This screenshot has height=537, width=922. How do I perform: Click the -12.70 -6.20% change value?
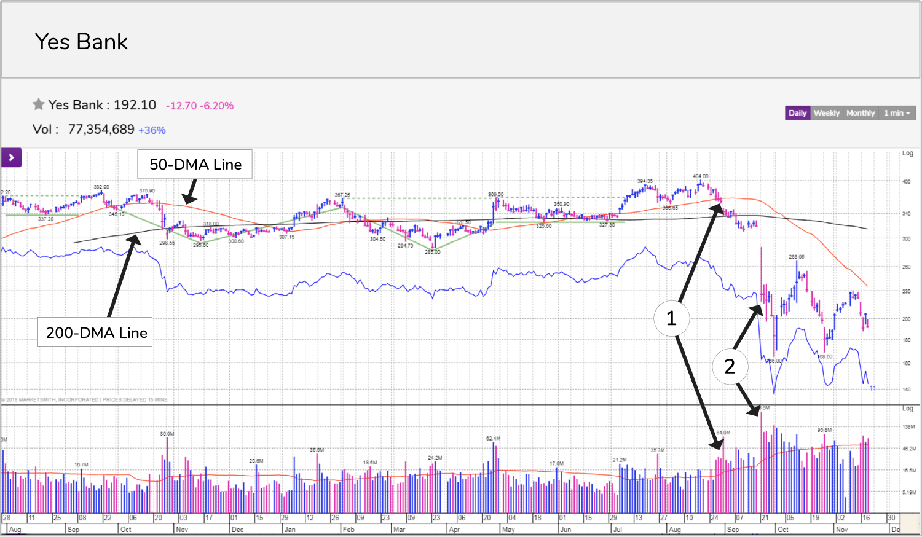tap(200, 106)
